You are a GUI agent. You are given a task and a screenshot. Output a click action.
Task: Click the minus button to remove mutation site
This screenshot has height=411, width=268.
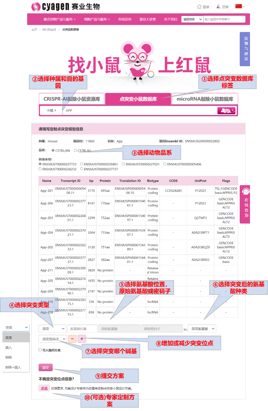72,339
